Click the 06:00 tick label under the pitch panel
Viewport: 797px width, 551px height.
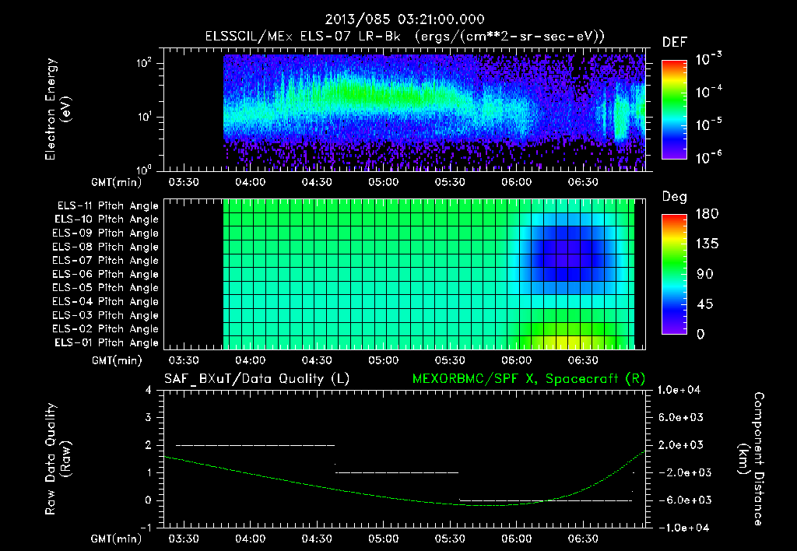(x=517, y=360)
